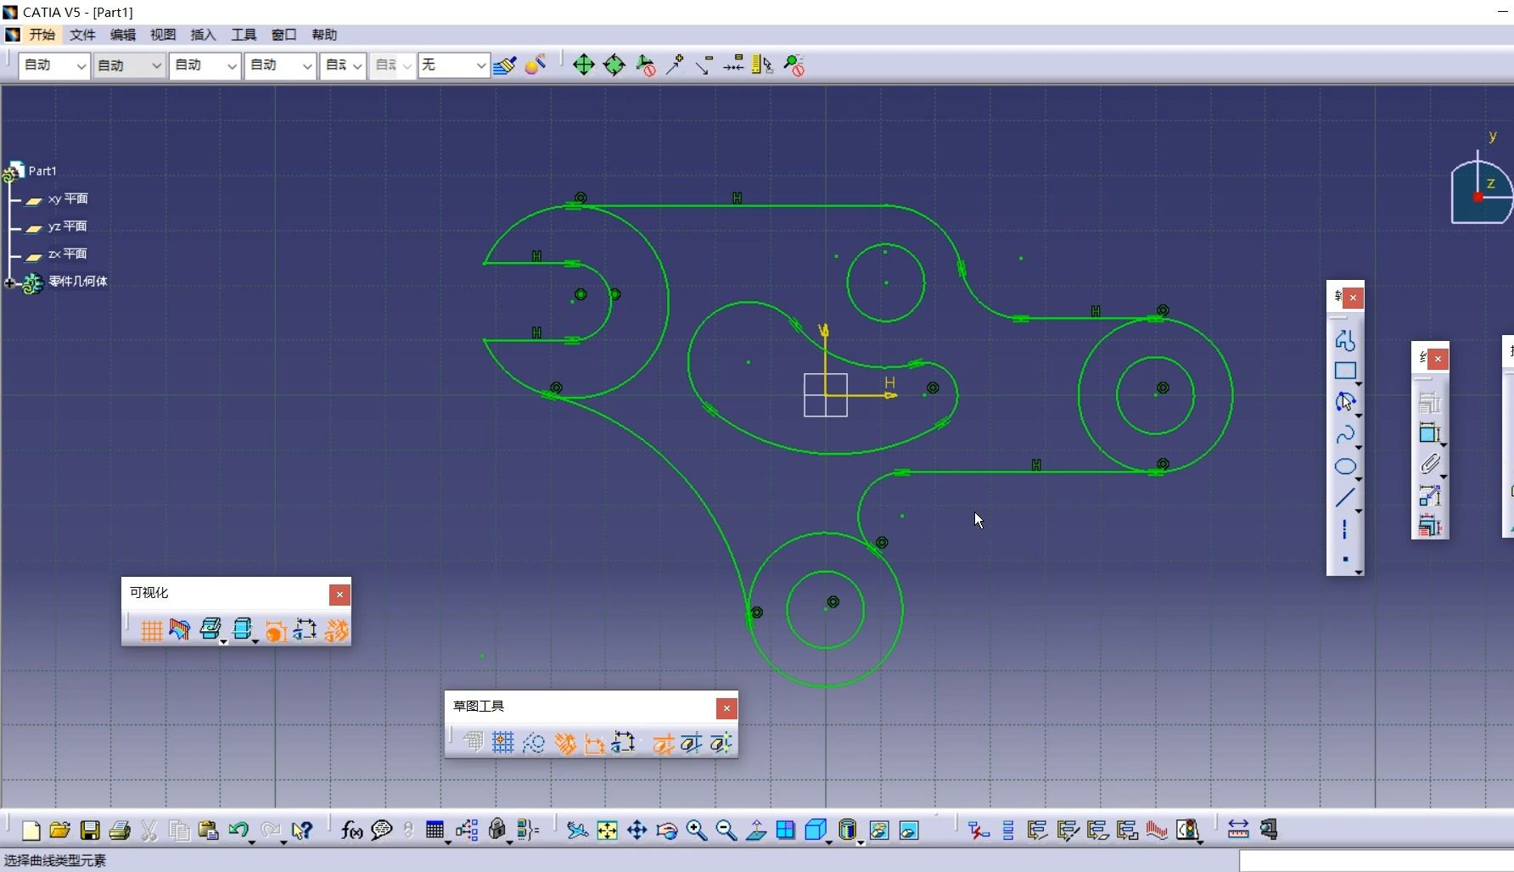Open the 插入 menu
Image resolution: width=1514 pixels, height=872 pixels.
click(x=203, y=35)
